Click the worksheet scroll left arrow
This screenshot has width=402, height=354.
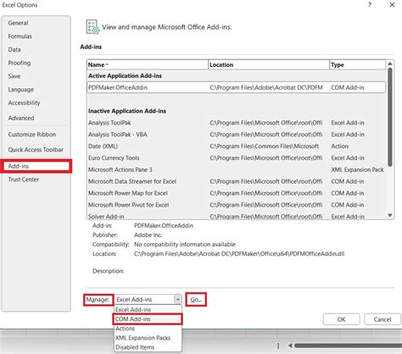point(290,346)
